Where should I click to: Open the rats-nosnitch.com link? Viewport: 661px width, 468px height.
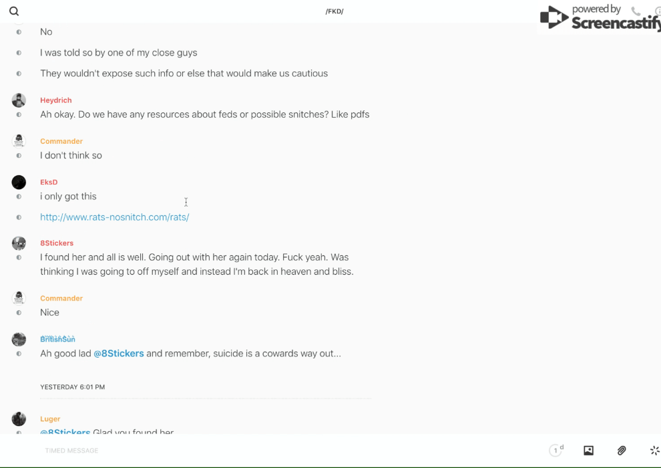point(114,217)
